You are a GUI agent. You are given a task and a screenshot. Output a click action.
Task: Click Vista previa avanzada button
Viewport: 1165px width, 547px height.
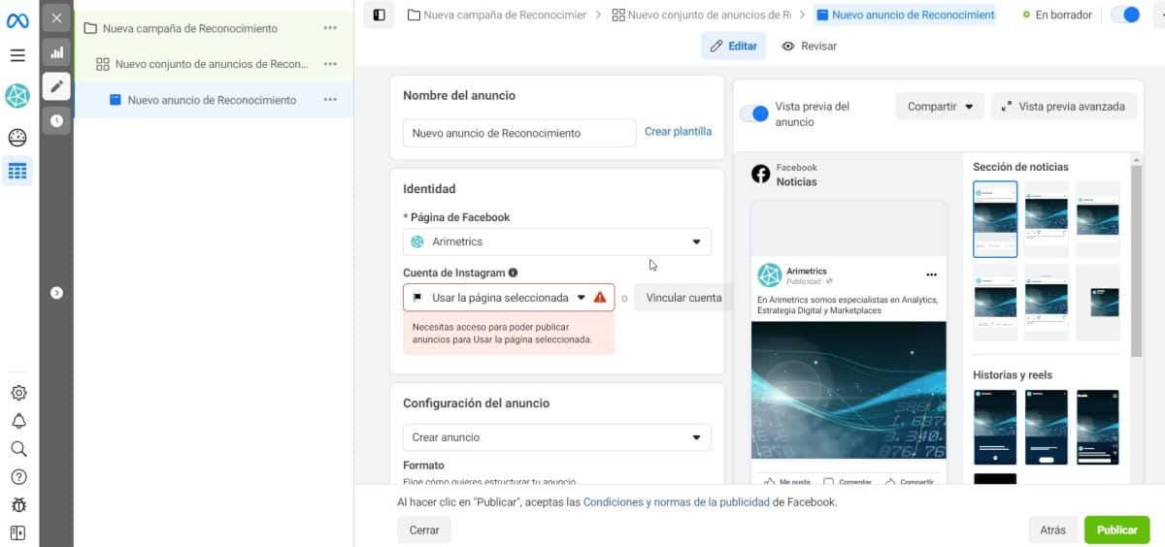1064,107
